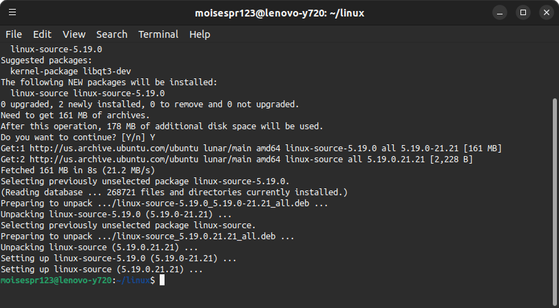This screenshot has width=559, height=308.
Task: Open the File menu
Action: [x=14, y=34]
